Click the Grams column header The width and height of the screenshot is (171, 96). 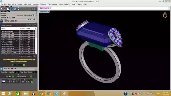point(23,29)
